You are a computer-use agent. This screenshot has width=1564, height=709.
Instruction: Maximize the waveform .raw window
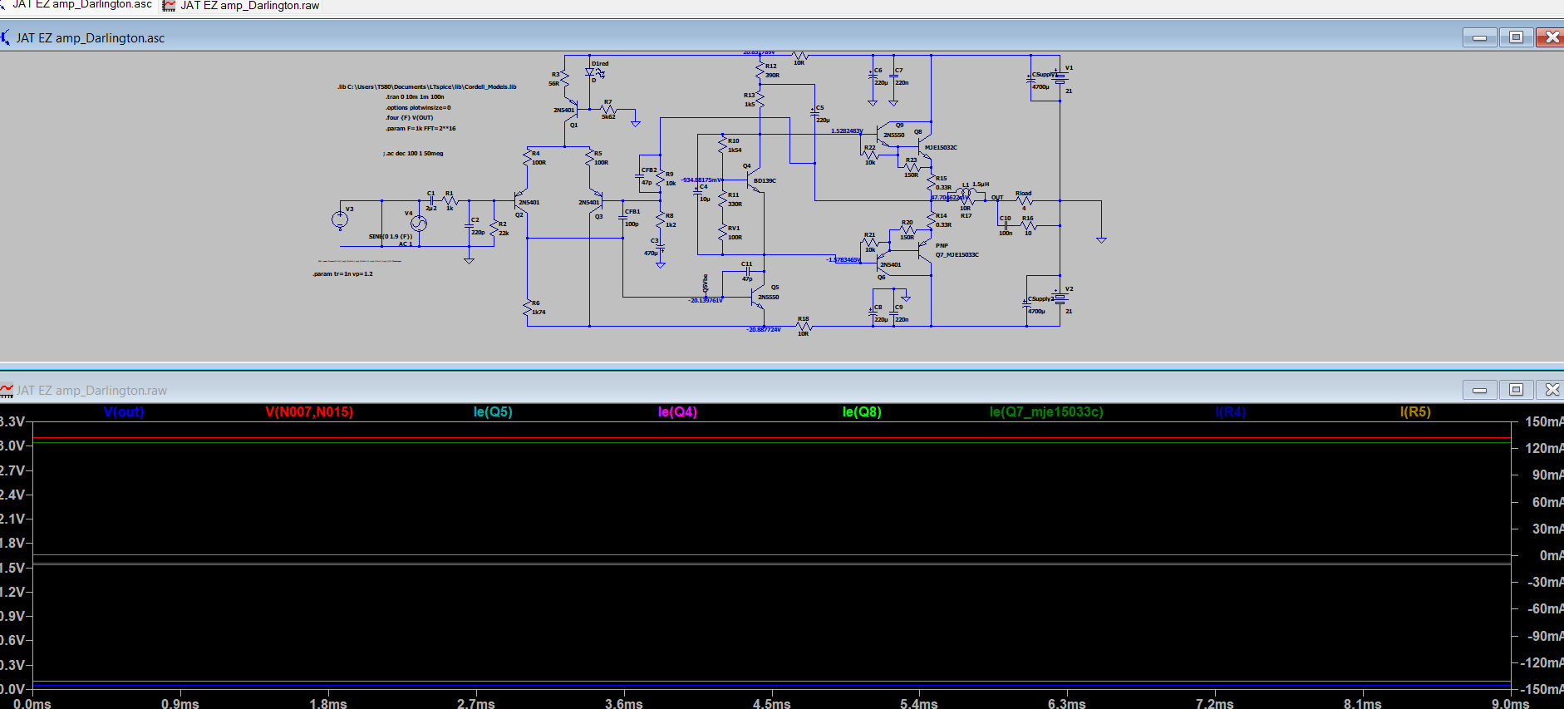1516,390
